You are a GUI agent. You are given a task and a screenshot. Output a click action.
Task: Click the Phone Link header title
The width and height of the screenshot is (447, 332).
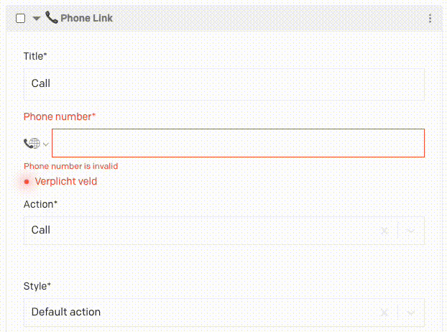click(x=87, y=18)
